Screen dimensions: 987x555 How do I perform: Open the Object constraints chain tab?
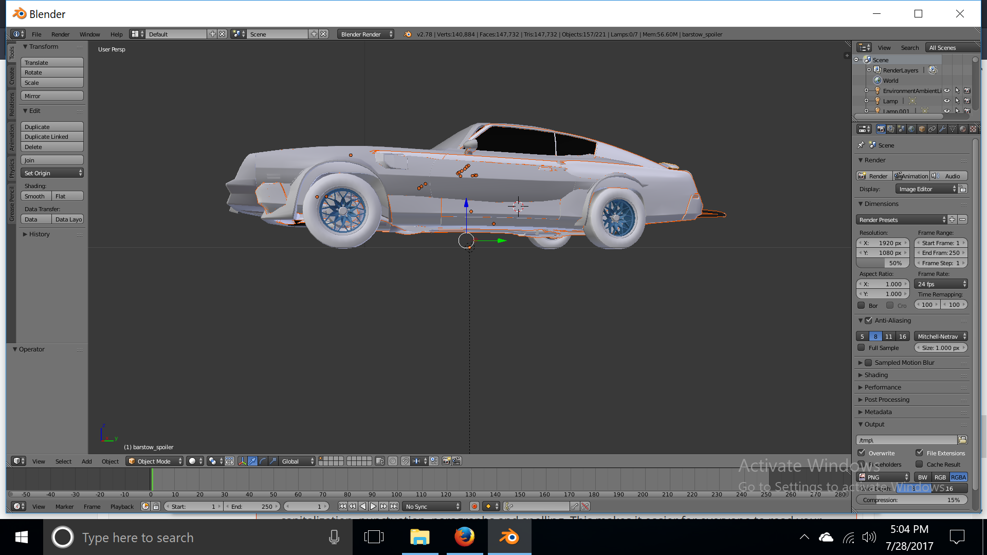932,129
